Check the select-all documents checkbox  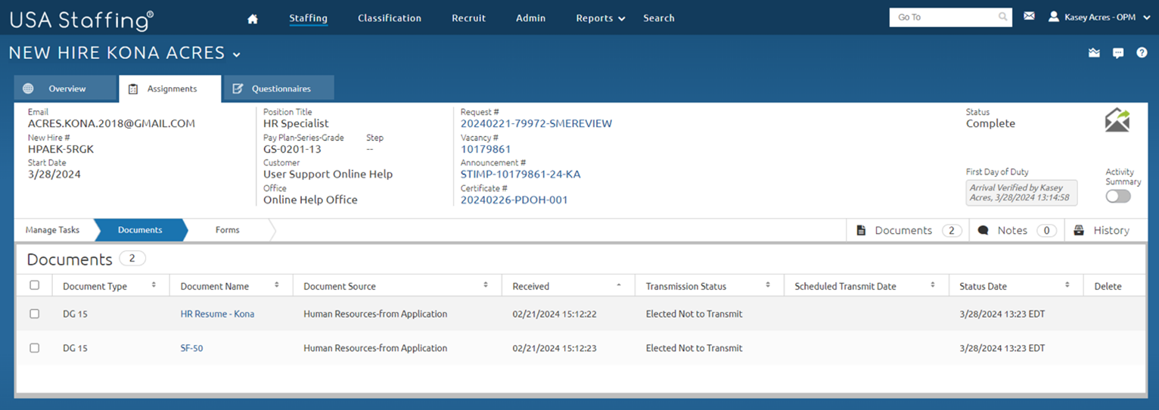click(x=34, y=285)
